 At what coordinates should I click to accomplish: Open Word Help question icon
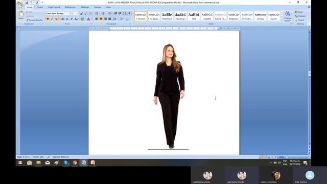tap(309, 7)
